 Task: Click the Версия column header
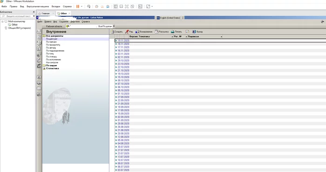click(133, 37)
